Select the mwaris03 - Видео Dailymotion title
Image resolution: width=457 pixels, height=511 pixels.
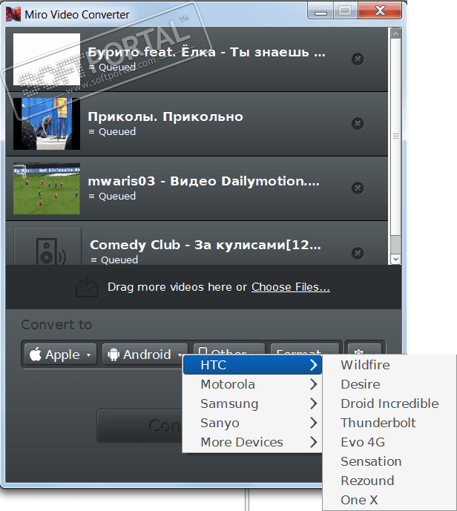[204, 181]
